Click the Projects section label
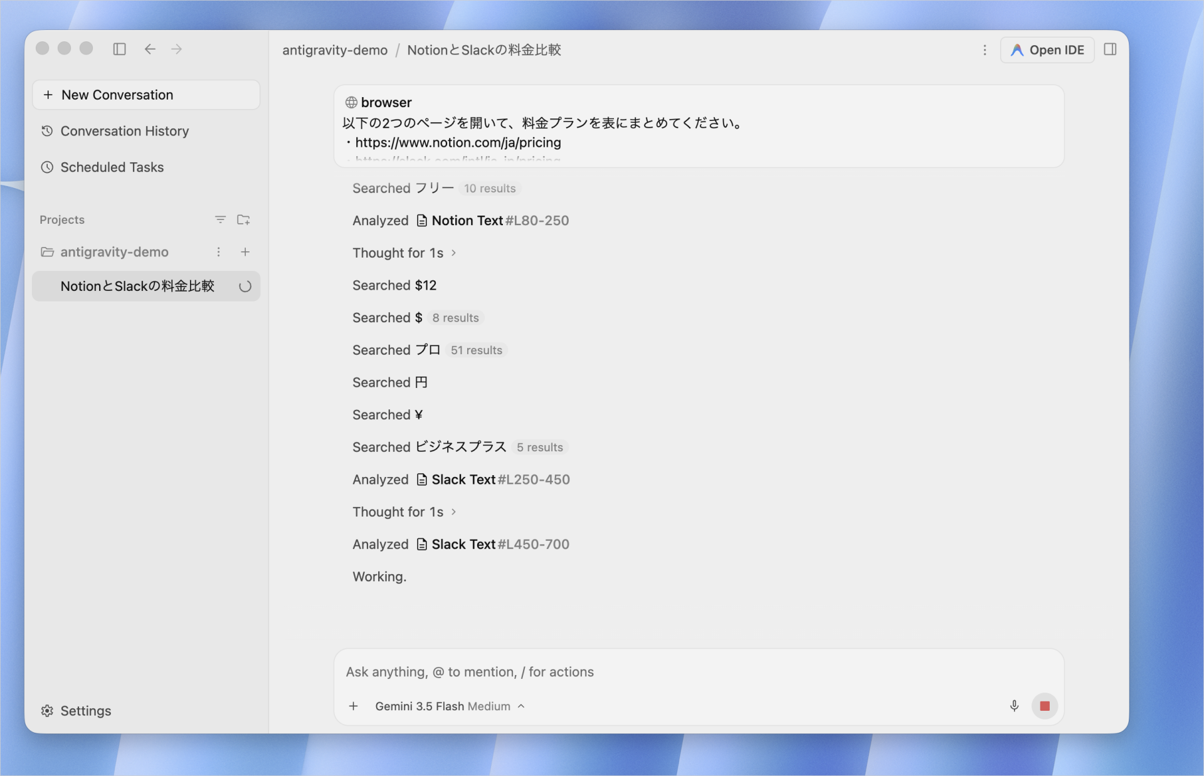1204x776 pixels. [x=62, y=220]
